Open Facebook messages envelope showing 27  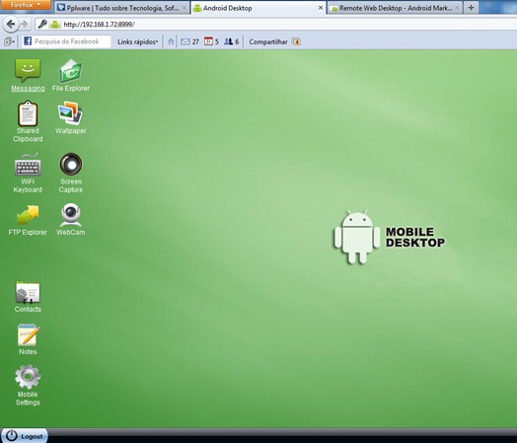[189, 41]
